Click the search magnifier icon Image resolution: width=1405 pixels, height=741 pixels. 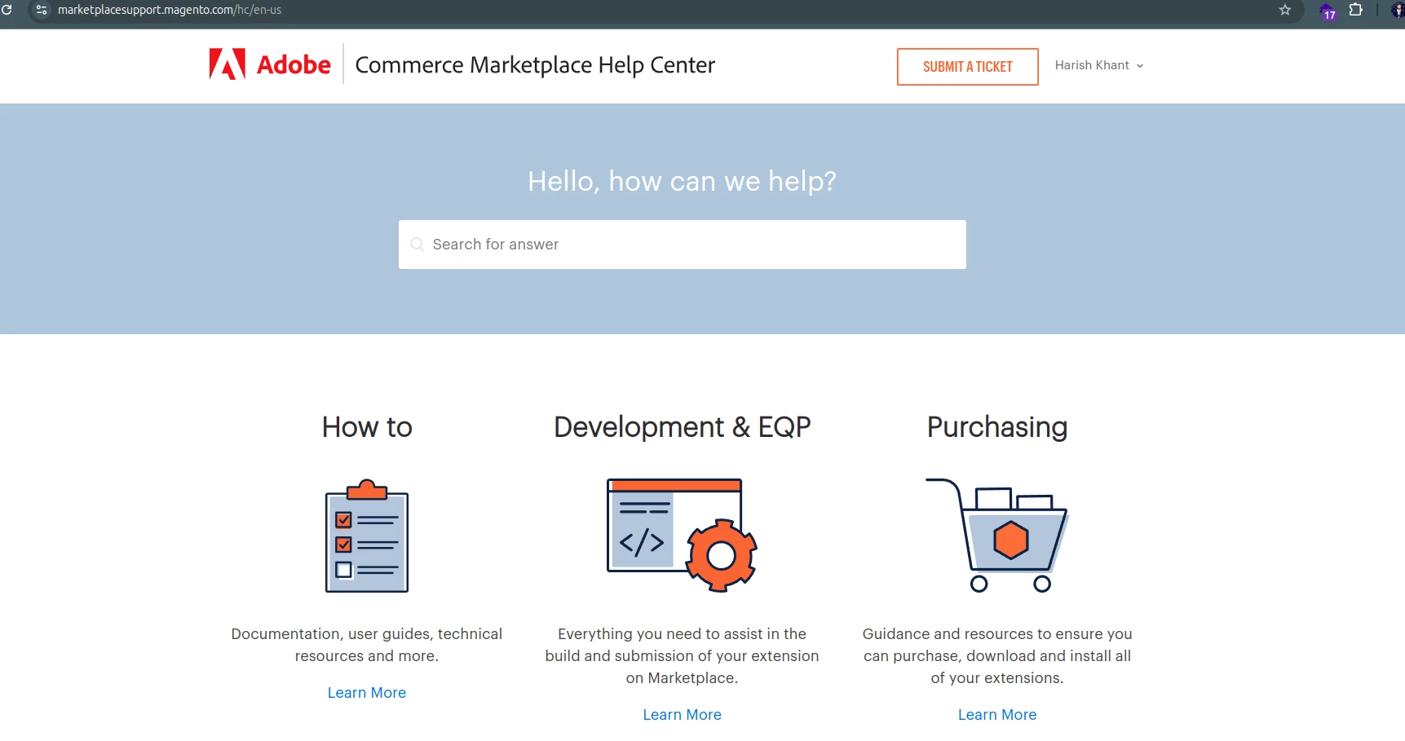pos(417,245)
